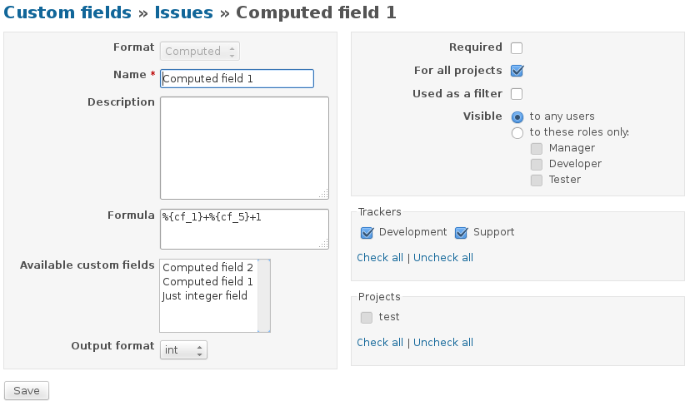Enable the Required checkbox
The width and height of the screenshot is (690, 406).
(517, 48)
